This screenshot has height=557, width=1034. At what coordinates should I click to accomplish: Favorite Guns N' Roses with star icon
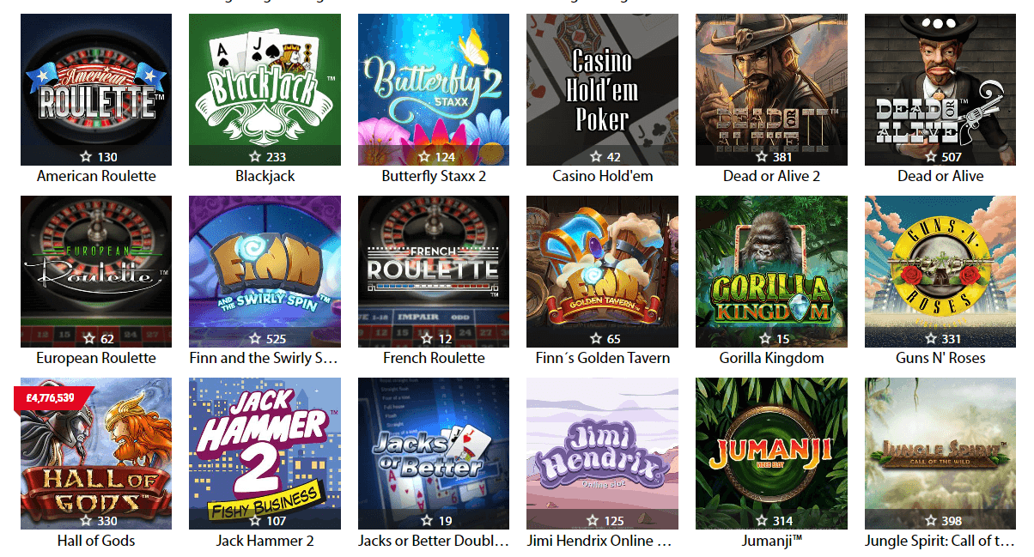click(930, 339)
